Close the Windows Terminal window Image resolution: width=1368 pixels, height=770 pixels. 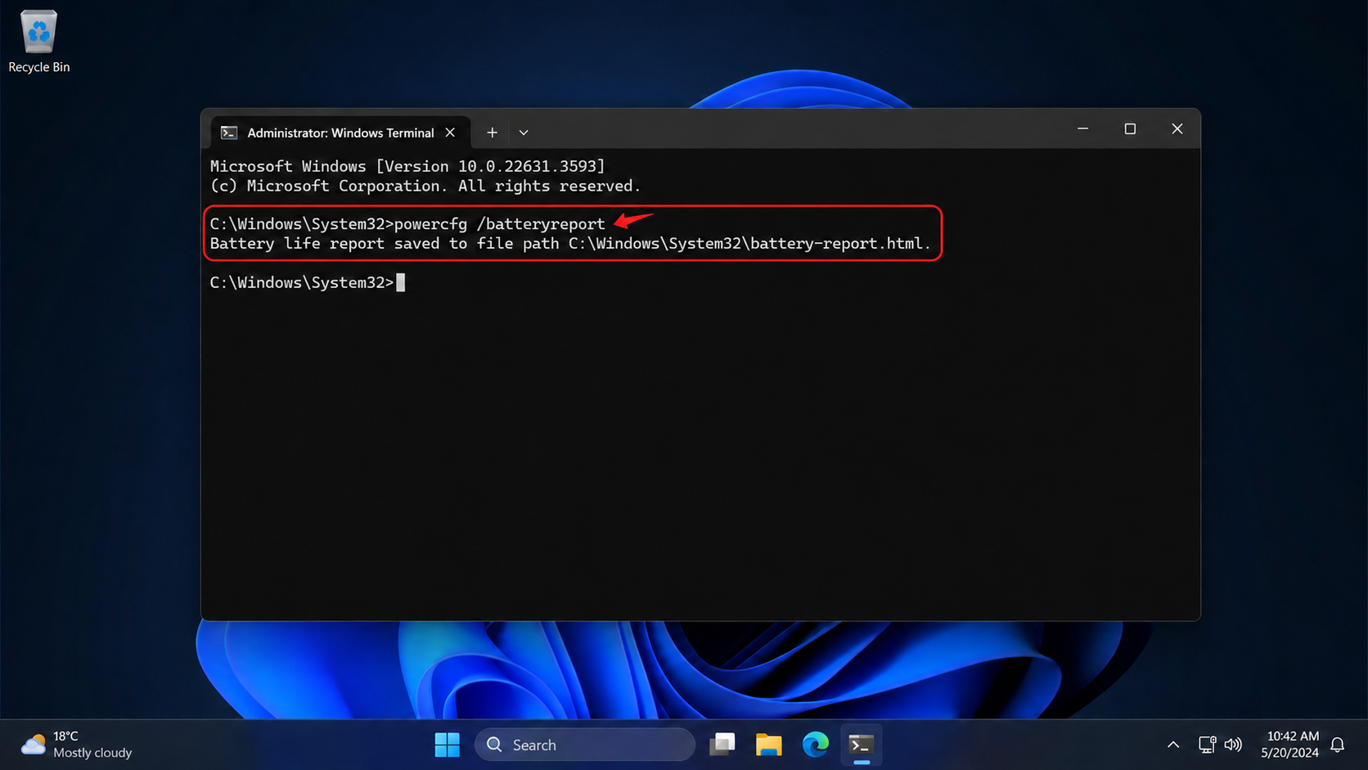1177,129
